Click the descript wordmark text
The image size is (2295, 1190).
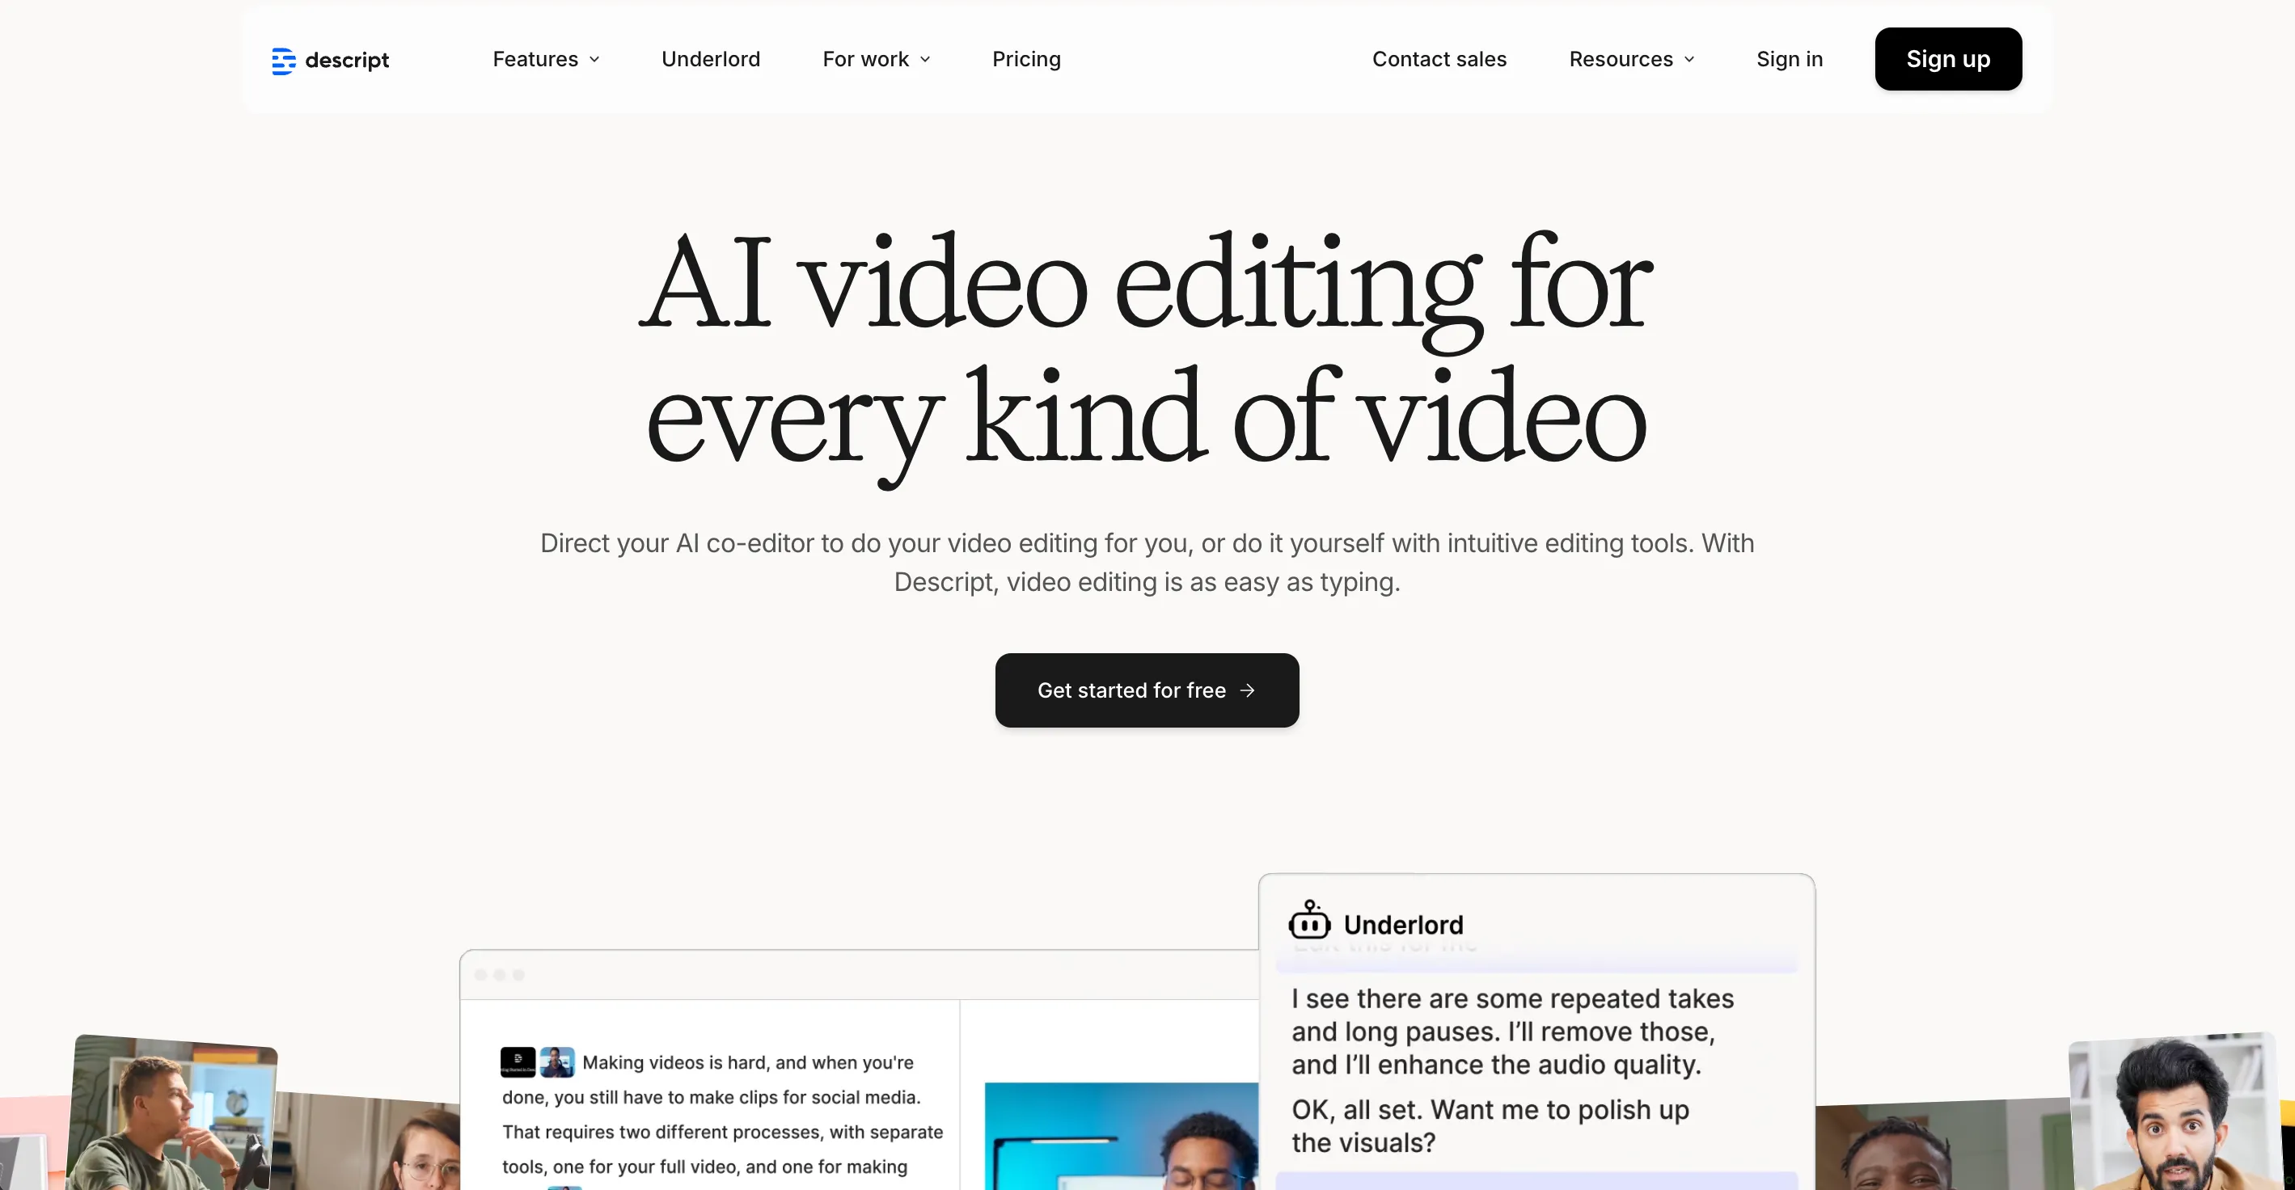(347, 61)
